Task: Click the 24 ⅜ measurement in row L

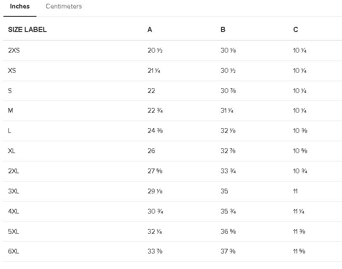Action: click(x=155, y=131)
